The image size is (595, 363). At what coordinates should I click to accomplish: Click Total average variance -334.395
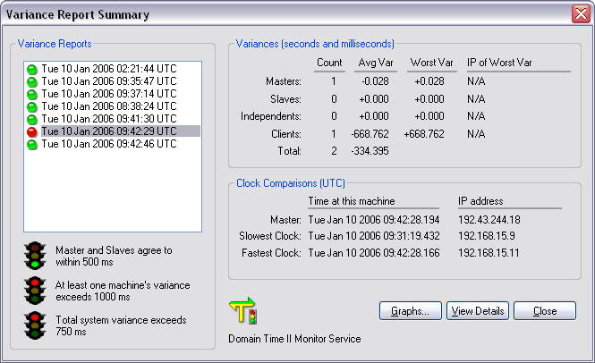coord(370,151)
